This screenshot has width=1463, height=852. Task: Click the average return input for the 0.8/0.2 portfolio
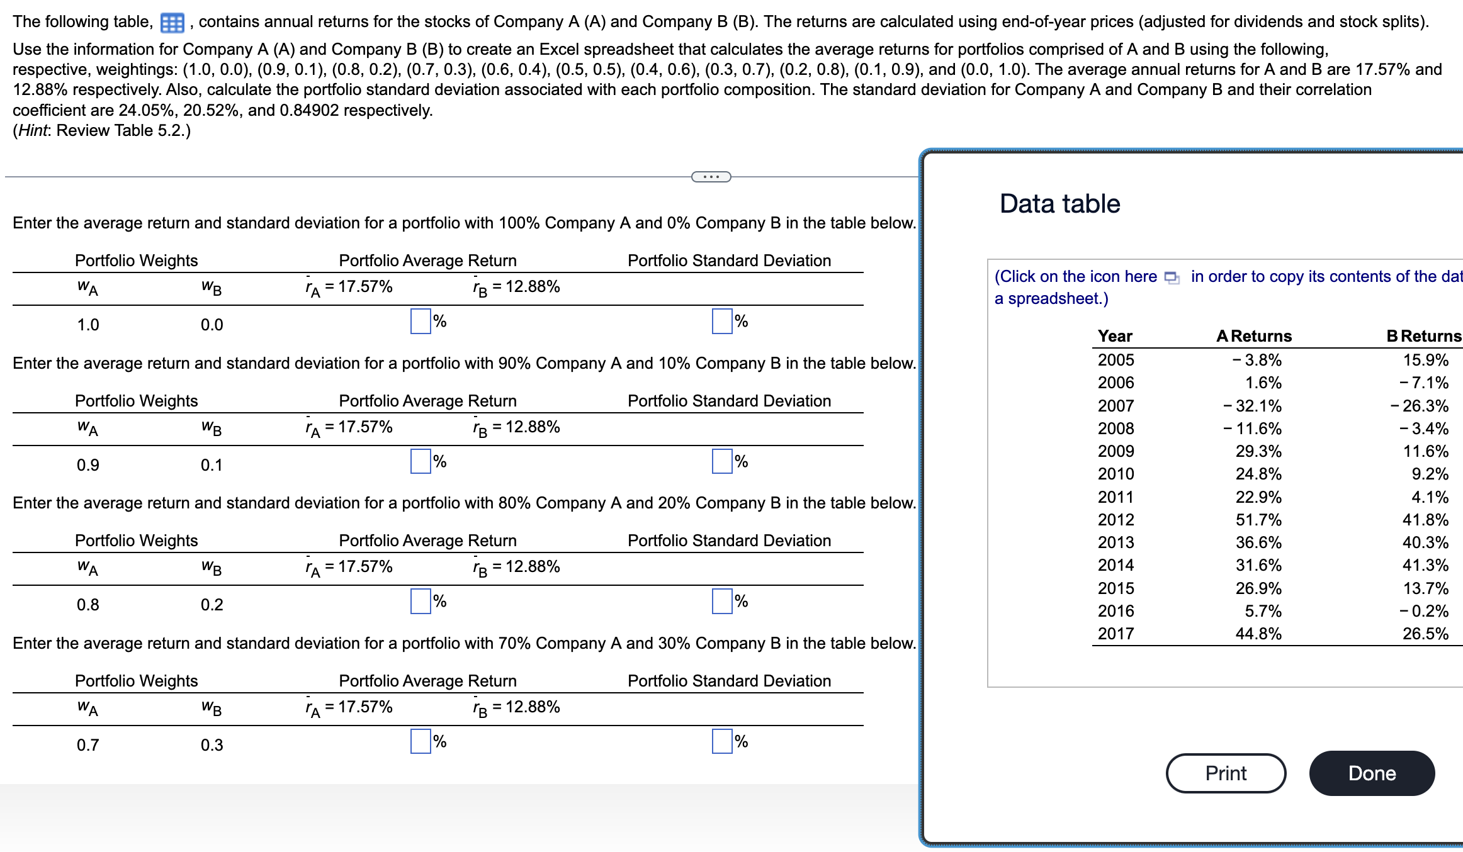point(419,602)
